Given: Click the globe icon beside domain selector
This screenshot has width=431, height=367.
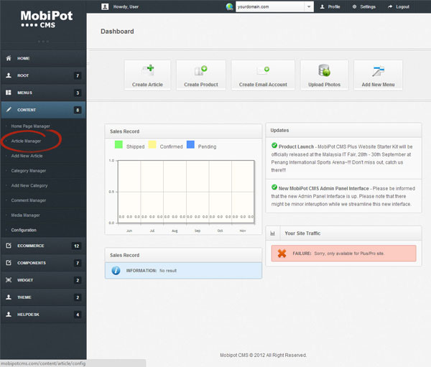Looking at the screenshot, I should point(230,6).
